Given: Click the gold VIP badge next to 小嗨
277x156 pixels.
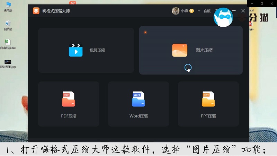Looking at the screenshot, I should click(191, 11).
